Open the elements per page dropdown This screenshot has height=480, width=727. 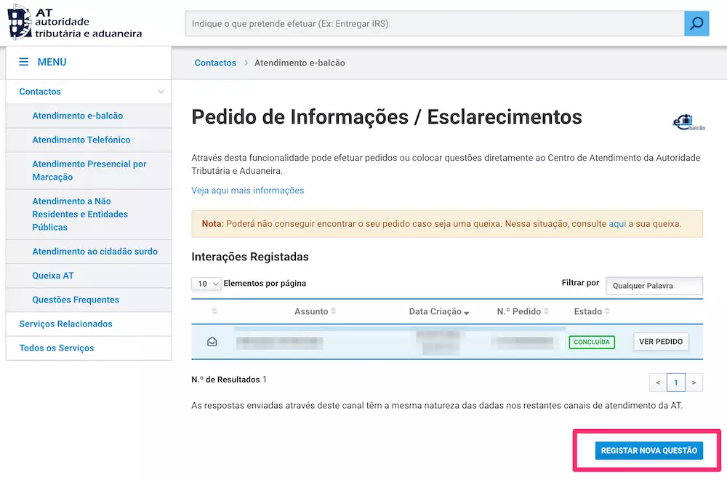point(206,284)
